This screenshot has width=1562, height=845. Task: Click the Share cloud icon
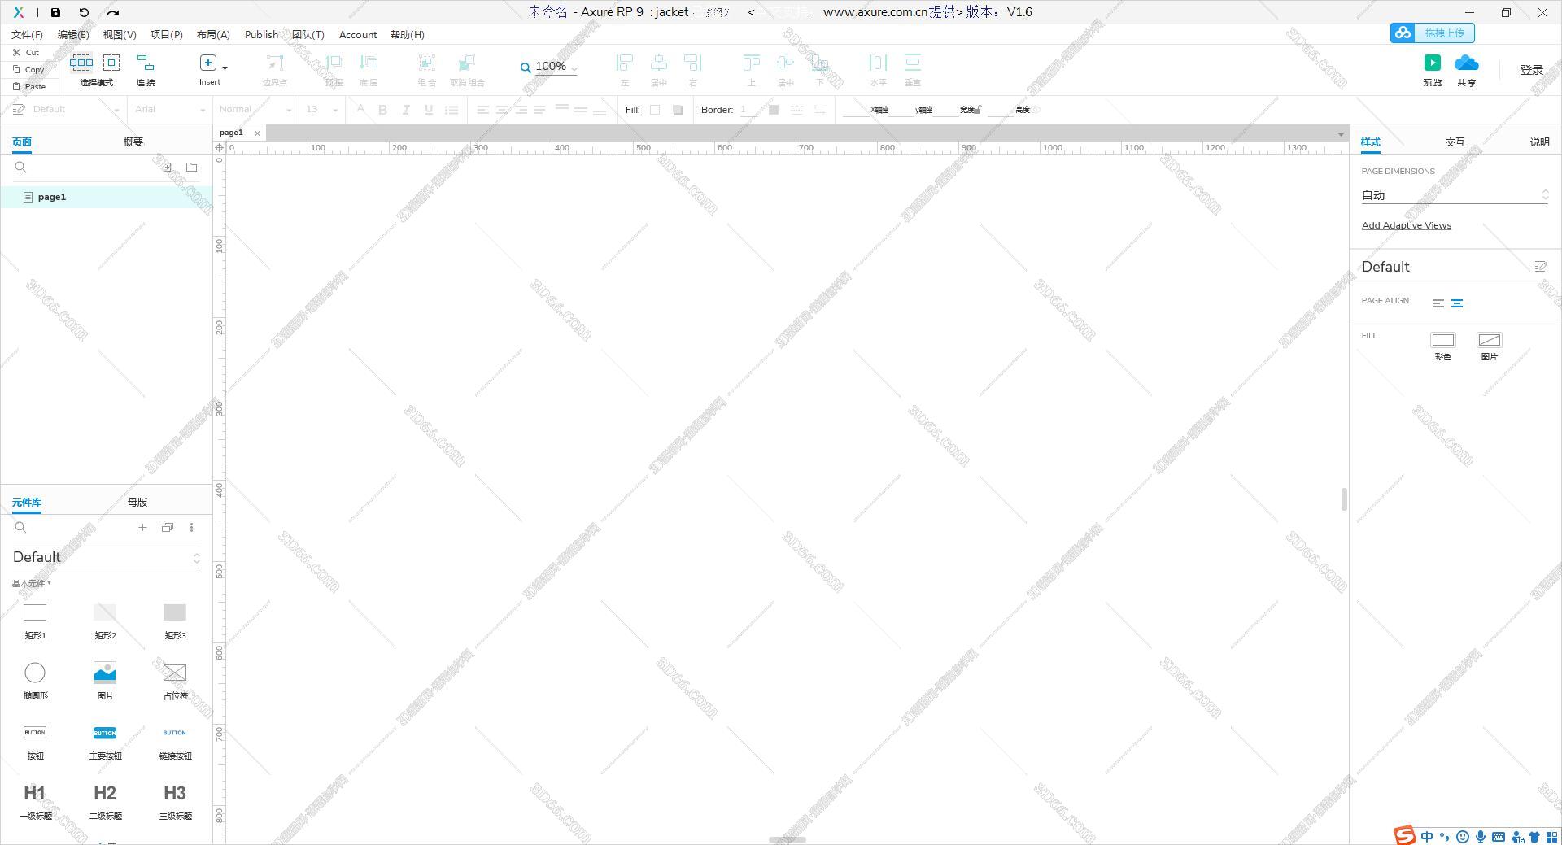point(1466,63)
